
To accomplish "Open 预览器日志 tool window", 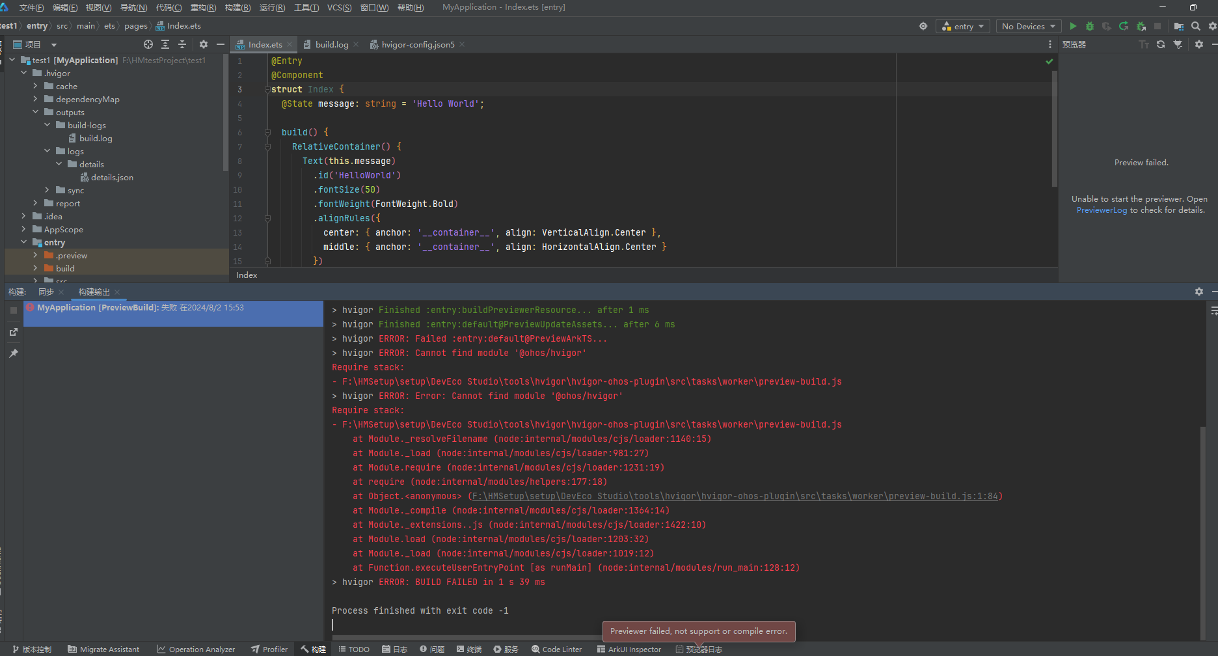I will (699, 649).
